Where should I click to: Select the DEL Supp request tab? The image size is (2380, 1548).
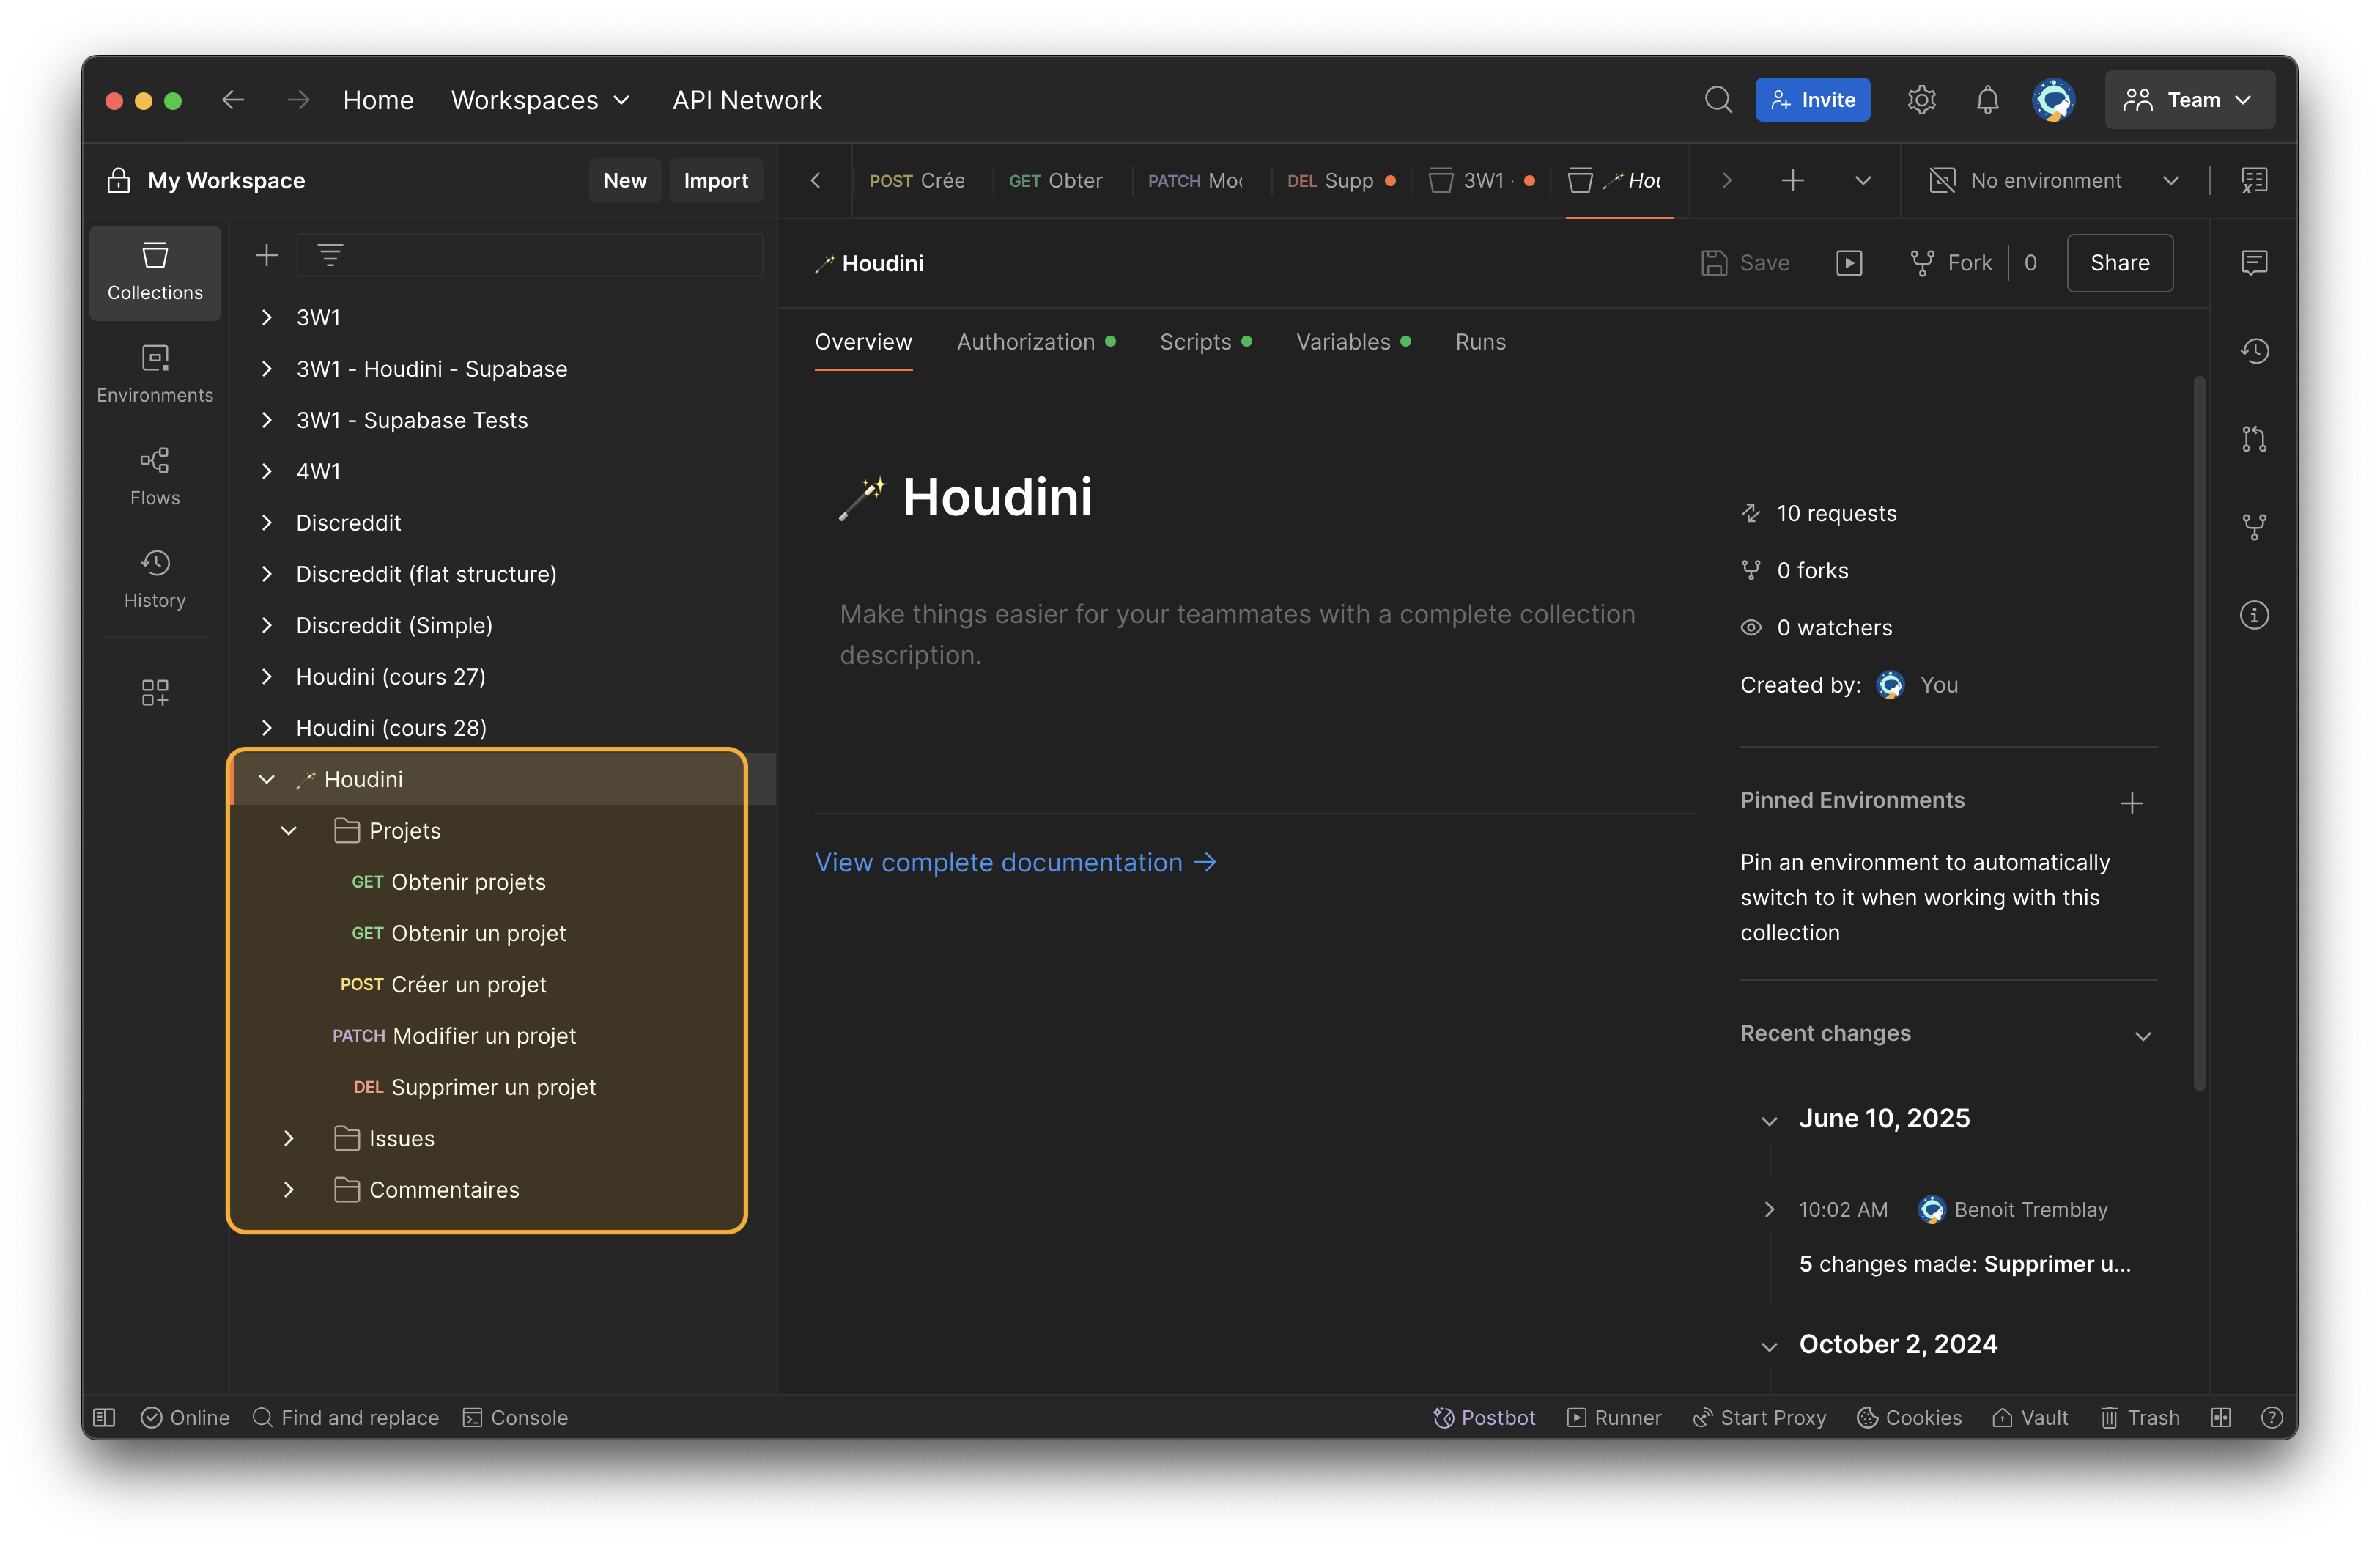coord(1340,181)
